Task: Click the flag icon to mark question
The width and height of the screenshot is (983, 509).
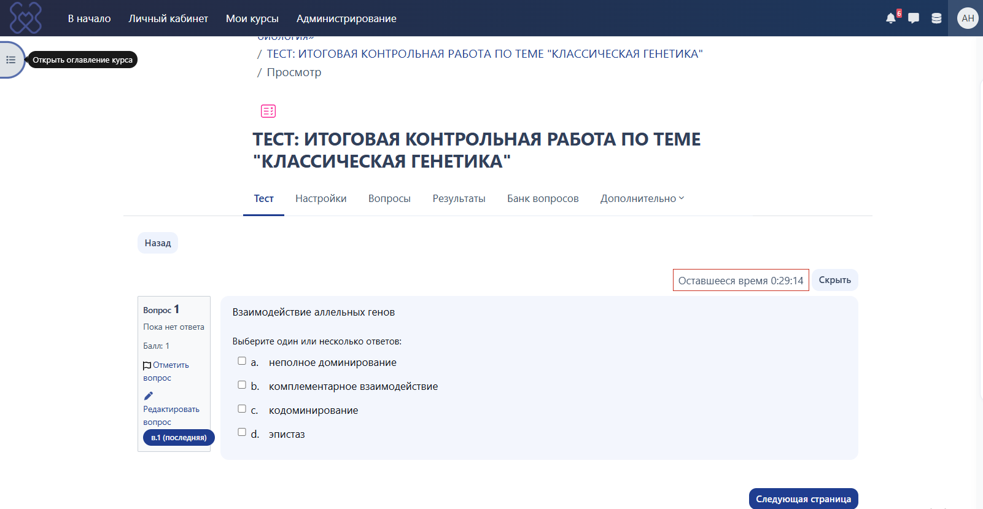Action: click(x=147, y=366)
